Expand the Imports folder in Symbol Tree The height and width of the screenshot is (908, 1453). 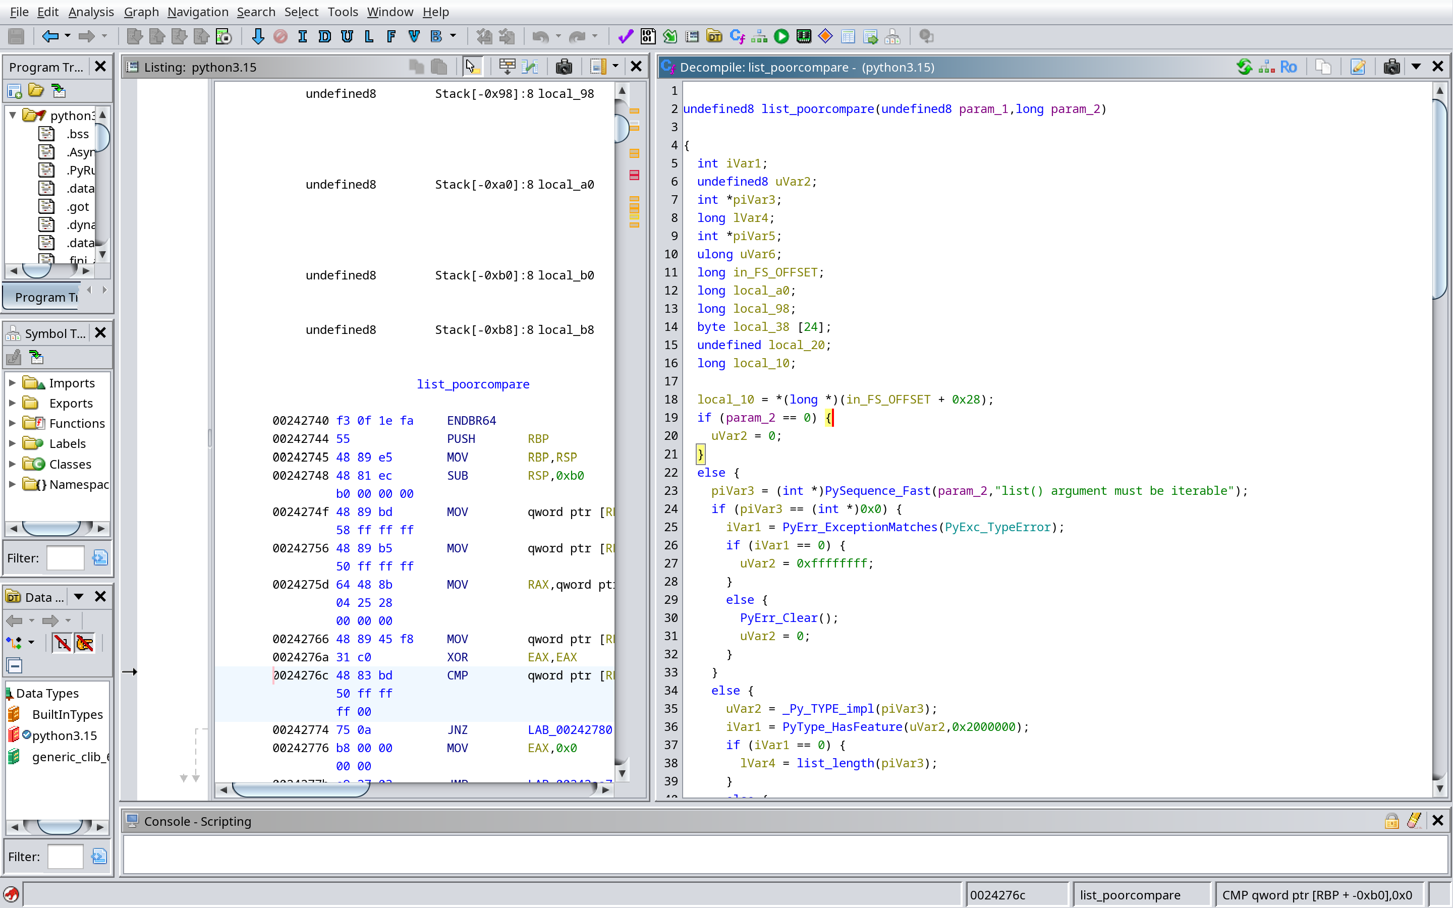12,383
